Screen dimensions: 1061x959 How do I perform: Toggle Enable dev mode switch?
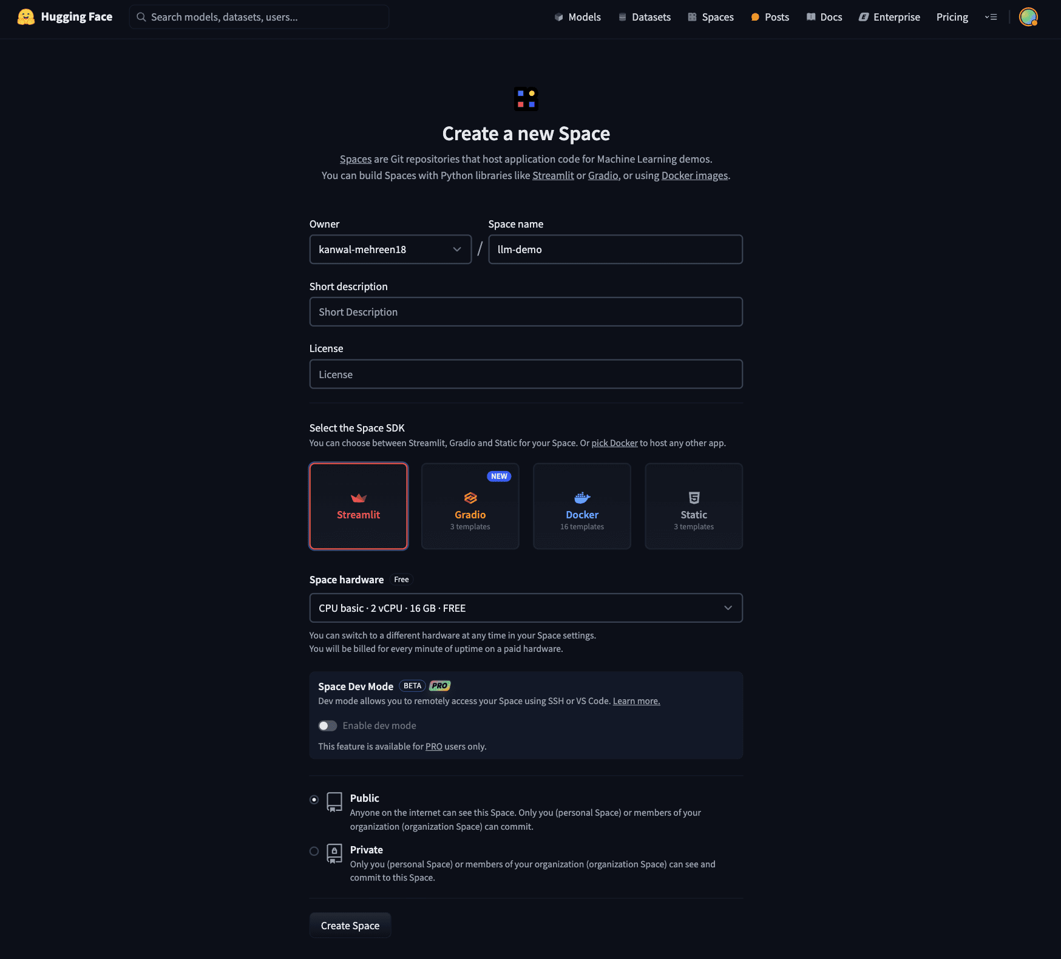click(328, 726)
